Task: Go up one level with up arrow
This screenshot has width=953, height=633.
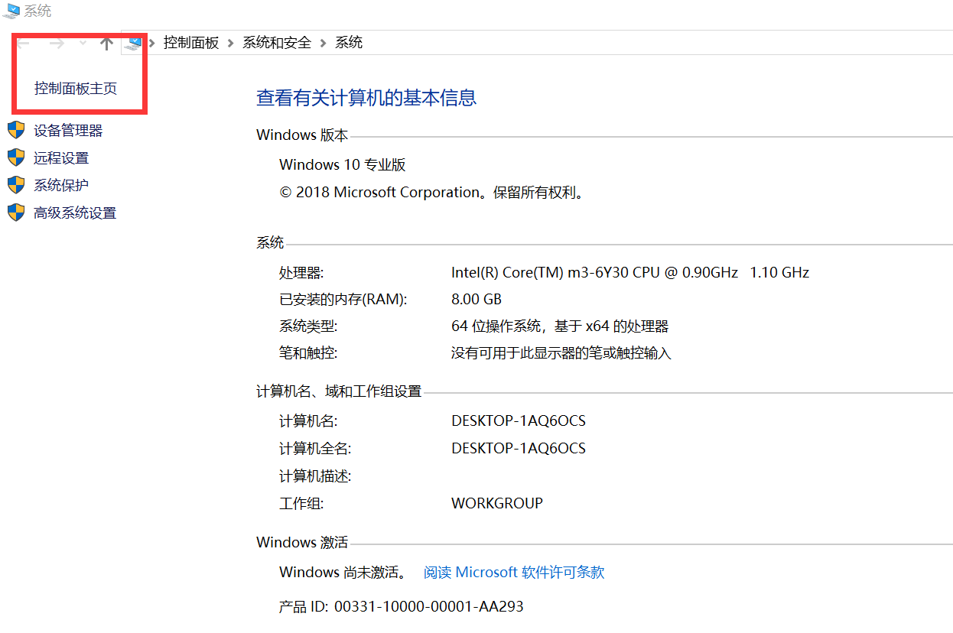Action: tap(107, 43)
